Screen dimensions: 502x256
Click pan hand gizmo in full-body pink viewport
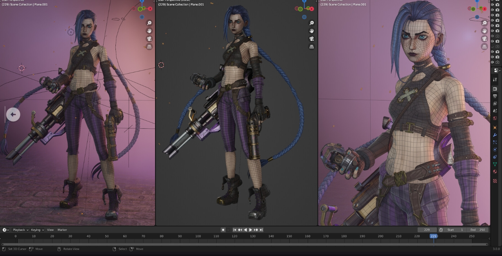[x=150, y=31]
